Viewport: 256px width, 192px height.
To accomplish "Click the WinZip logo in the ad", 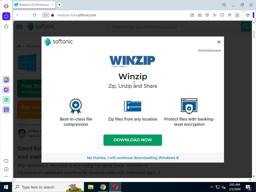I will pos(132,61).
